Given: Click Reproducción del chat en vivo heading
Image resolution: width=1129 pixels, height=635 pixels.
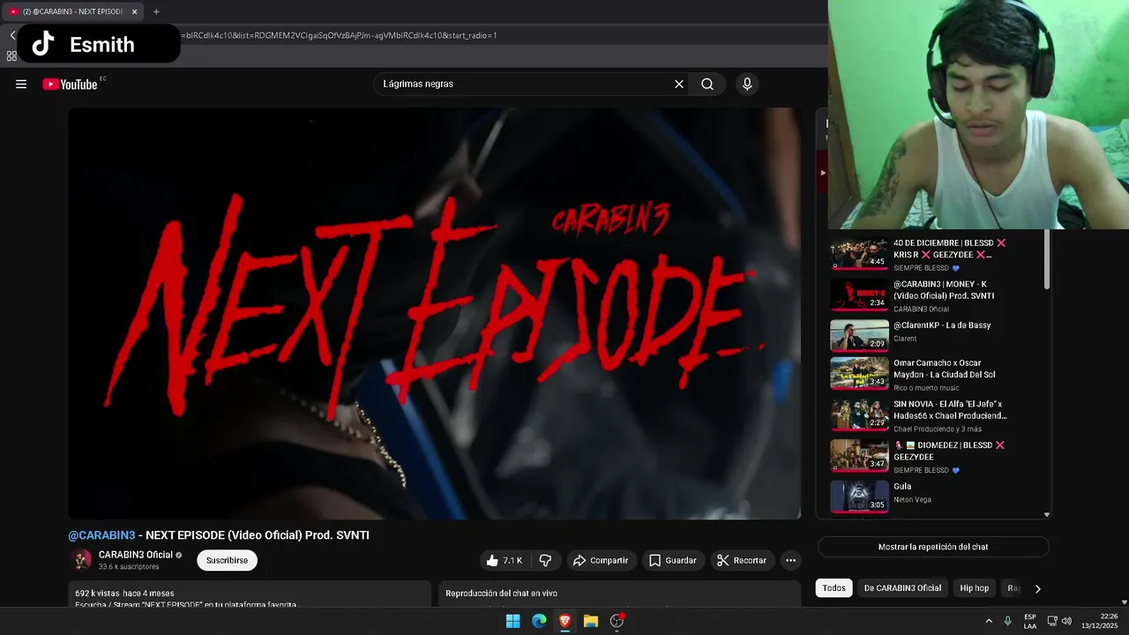Looking at the screenshot, I should point(501,594).
